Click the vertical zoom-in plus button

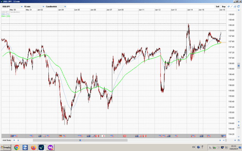point(239,125)
